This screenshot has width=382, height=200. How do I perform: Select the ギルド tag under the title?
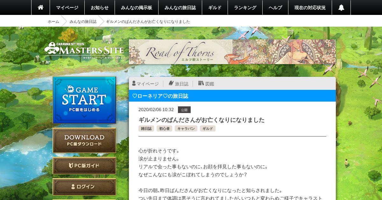click(208, 129)
